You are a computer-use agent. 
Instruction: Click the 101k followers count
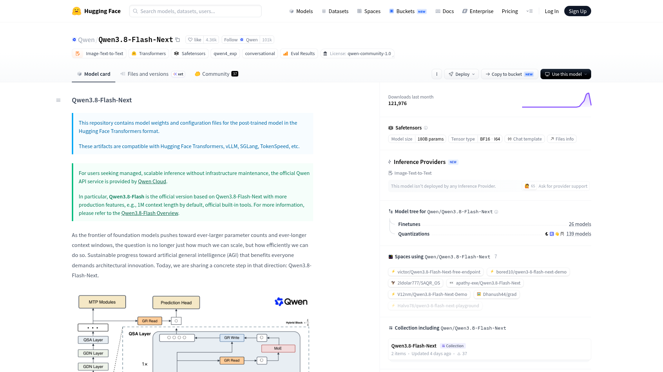(x=267, y=40)
